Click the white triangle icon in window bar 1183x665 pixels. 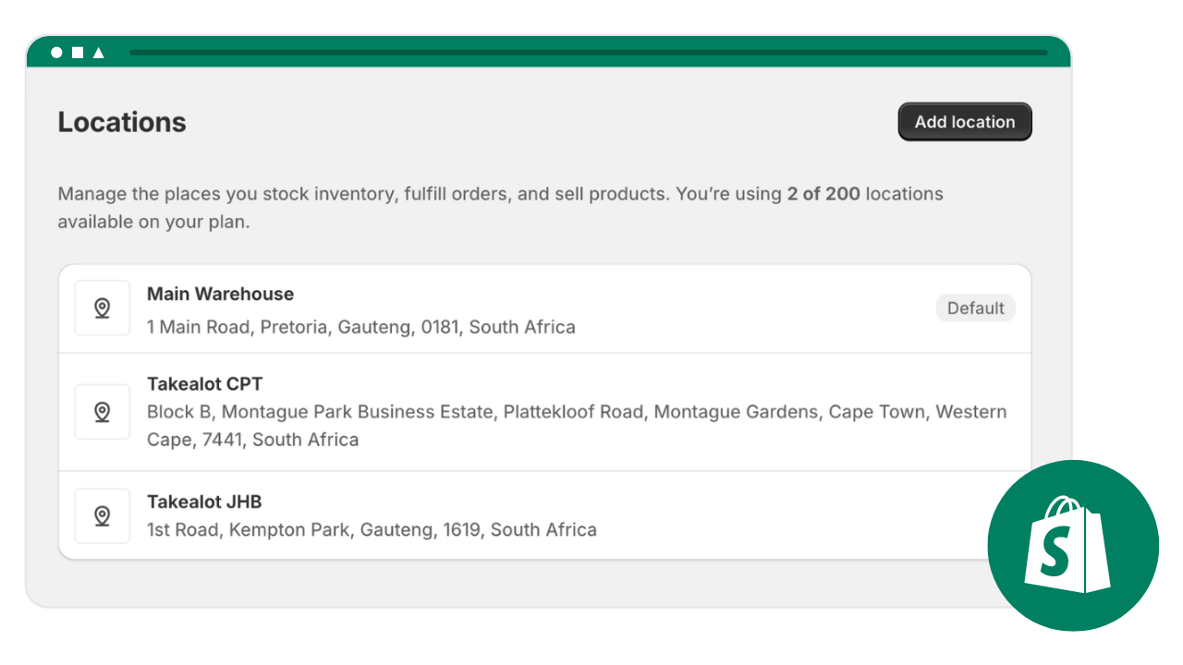(99, 53)
